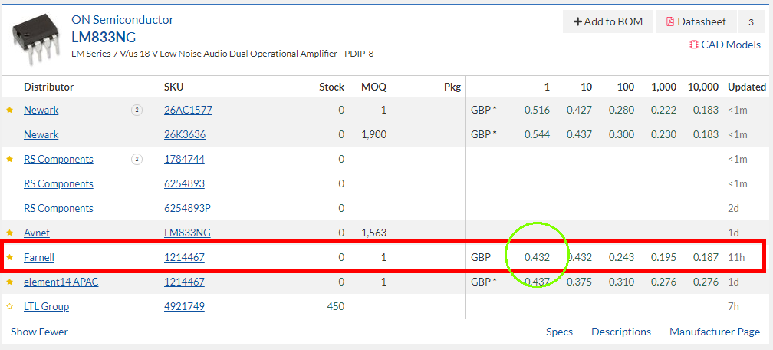
Task: Click the 10,000 quantity column header
Action: (x=703, y=87)
